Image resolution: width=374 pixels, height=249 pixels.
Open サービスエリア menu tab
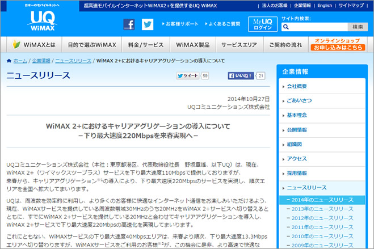(239, 45)
